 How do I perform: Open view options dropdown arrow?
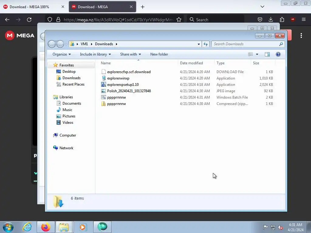pos(257,54)
